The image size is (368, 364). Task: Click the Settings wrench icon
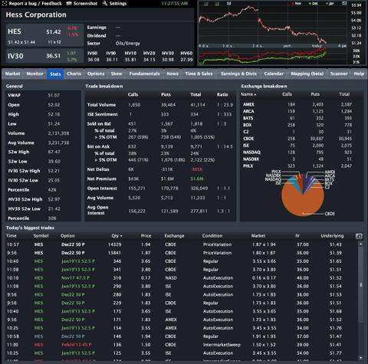(x=105, y=4)
